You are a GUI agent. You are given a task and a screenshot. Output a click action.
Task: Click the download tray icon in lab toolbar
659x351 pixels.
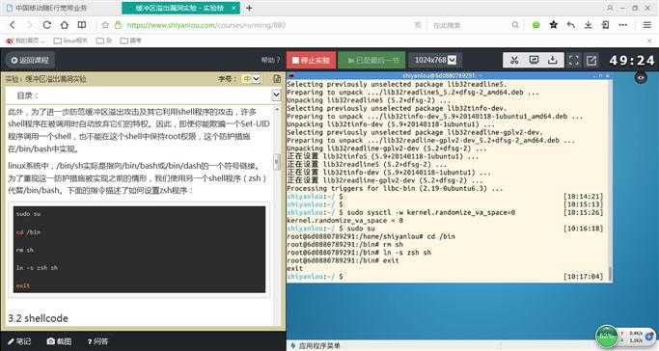click(553, 60)
